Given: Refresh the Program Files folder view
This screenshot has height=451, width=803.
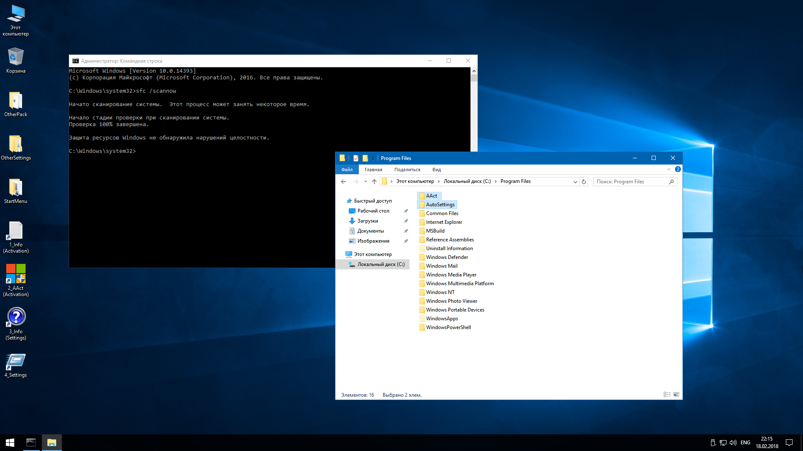Looking at the screenshot, I should (x=584, y=182).
